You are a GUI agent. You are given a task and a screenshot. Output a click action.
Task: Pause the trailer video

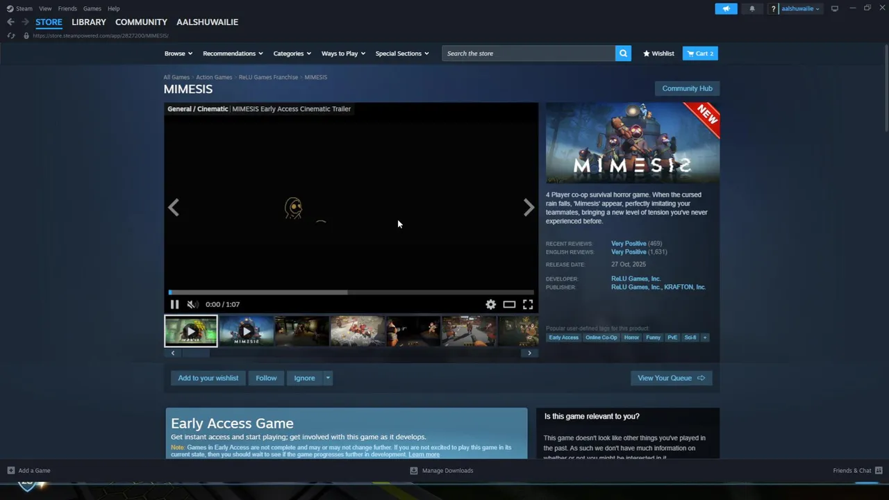tap(175, 304)
